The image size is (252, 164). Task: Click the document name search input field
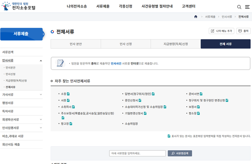(x=137, y=153)
